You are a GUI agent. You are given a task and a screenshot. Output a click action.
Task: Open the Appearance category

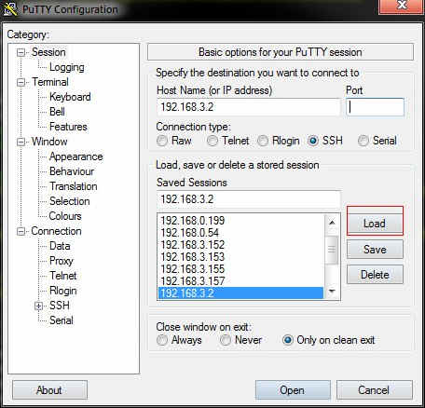pyautogui.click(x=76, y=156)
